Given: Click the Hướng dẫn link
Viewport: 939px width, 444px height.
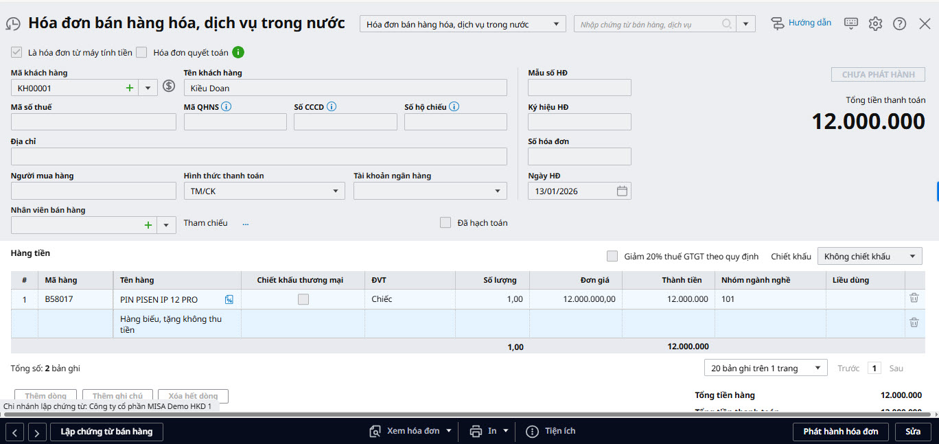Looking at the screenshot, I should pos(801,23).
